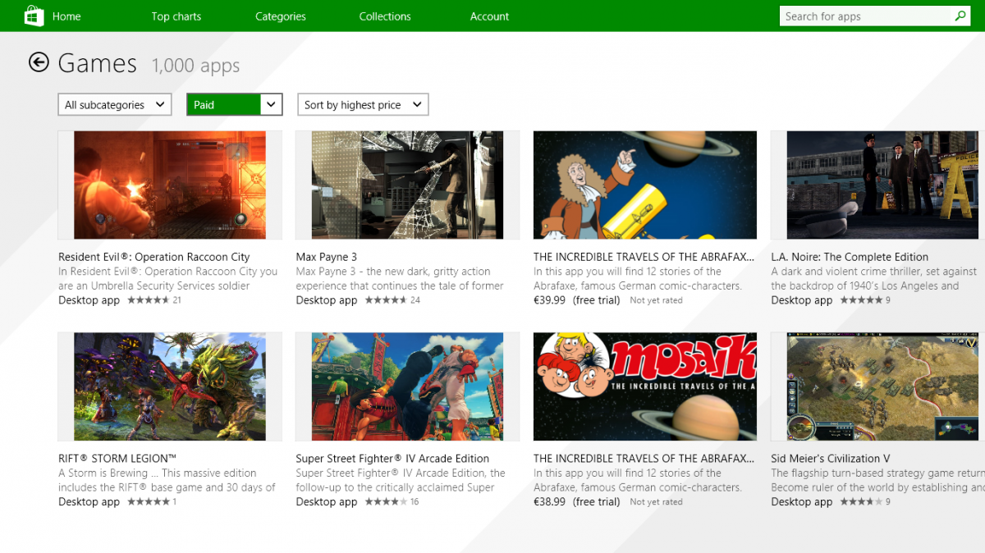Click the Sid Meier's Civilization V title
This screenshot has height=553, width=985.
tap(831, 459)
